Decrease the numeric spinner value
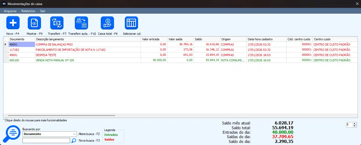 click(355, 126)
